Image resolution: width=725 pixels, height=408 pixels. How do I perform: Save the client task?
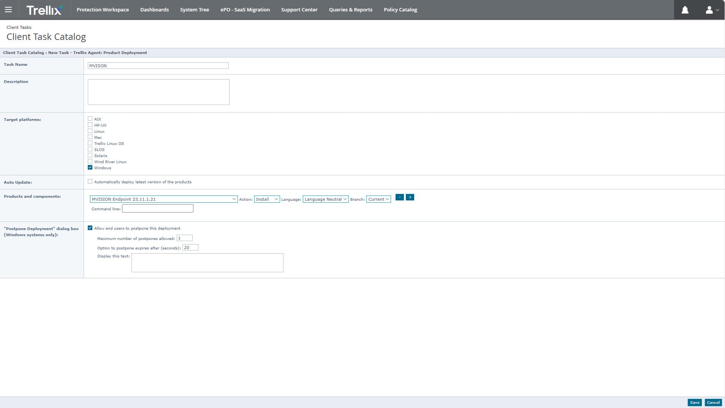click(695, 402)
